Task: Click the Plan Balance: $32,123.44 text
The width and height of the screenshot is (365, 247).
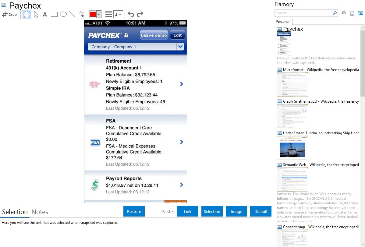Action: tap(132, 95)
